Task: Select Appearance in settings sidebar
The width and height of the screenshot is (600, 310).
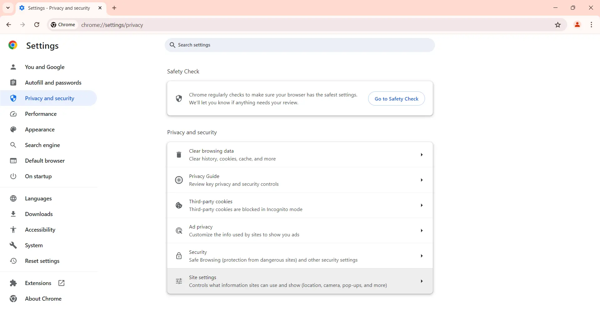Action: [x=40, y=130]
